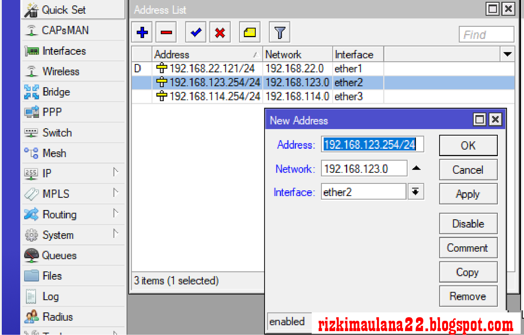Increment the Network value with the up arrow
This screenshot has width=524, height=335.
pos(416,168)
